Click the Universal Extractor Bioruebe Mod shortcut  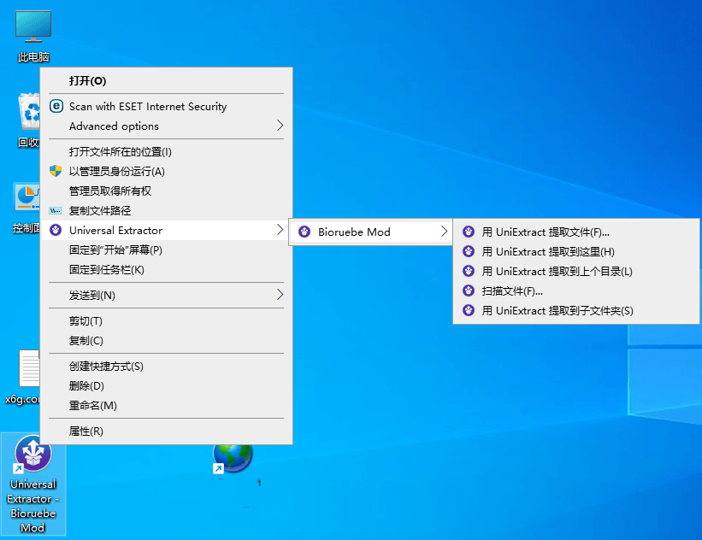[33, 457]
